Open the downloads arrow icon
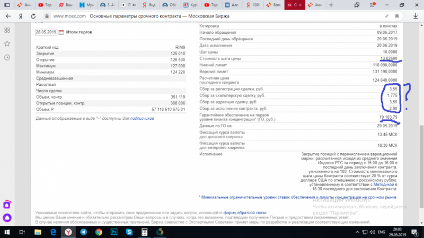Viewport: 424px width, 238px height. tap(416, 16)
